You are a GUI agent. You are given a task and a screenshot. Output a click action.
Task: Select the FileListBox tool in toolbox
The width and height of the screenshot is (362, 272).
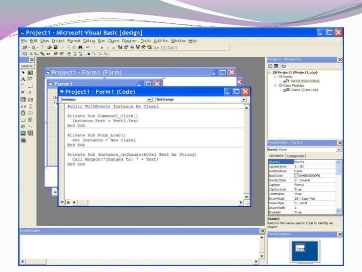[30, 120]
